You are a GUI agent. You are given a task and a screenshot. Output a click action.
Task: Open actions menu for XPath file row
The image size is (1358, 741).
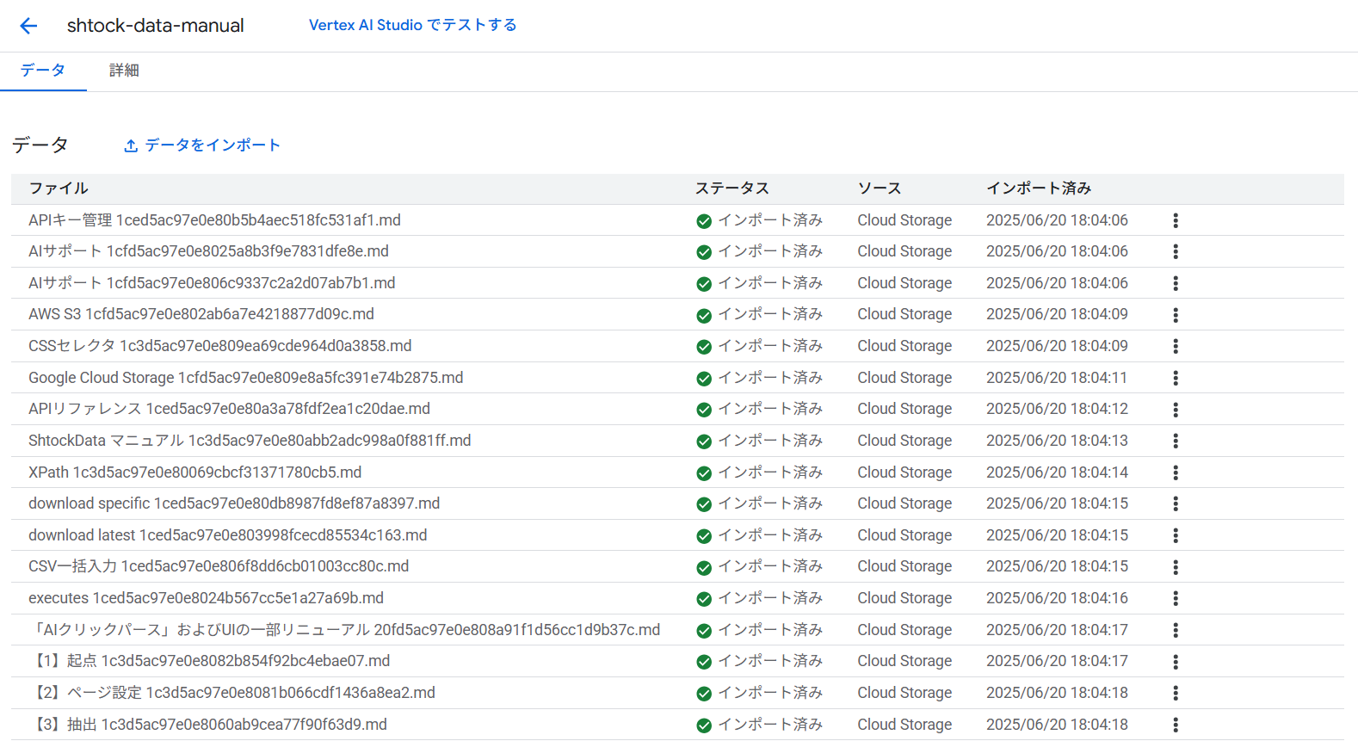1175,473
